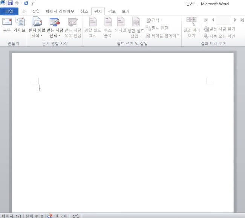Toggle 병합 필드 표시 highlight
245x218 pixels.
tap(92, 22)
